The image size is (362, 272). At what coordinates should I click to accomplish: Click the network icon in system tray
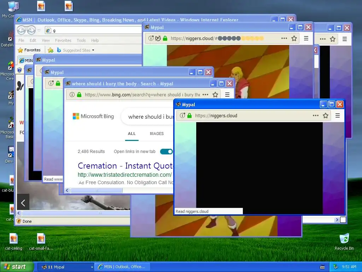(336, 267)
